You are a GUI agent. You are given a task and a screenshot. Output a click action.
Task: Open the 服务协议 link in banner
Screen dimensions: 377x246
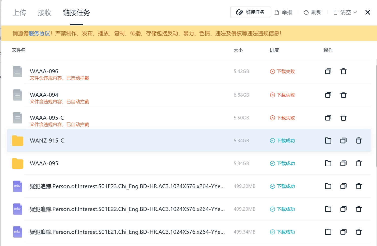tap(39, 33)
